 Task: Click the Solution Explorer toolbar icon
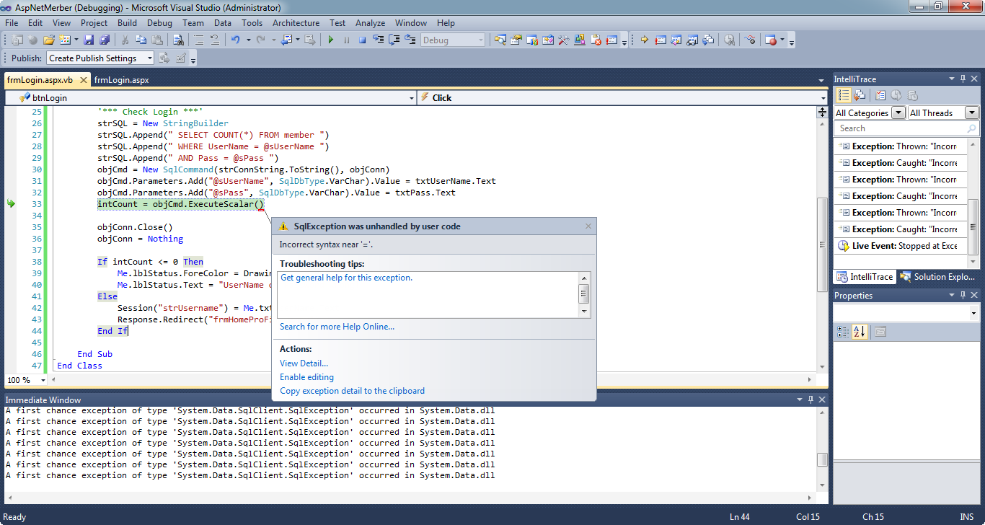click(x=499, y=40)
